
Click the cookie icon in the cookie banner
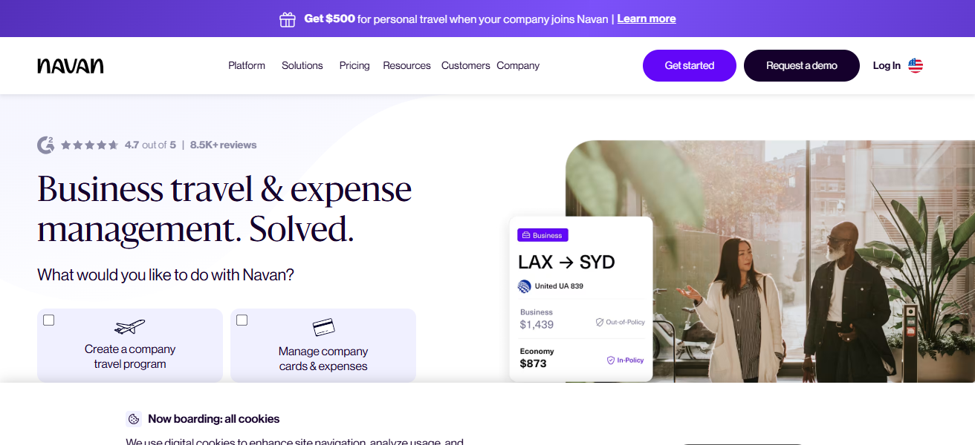(134, 419)
